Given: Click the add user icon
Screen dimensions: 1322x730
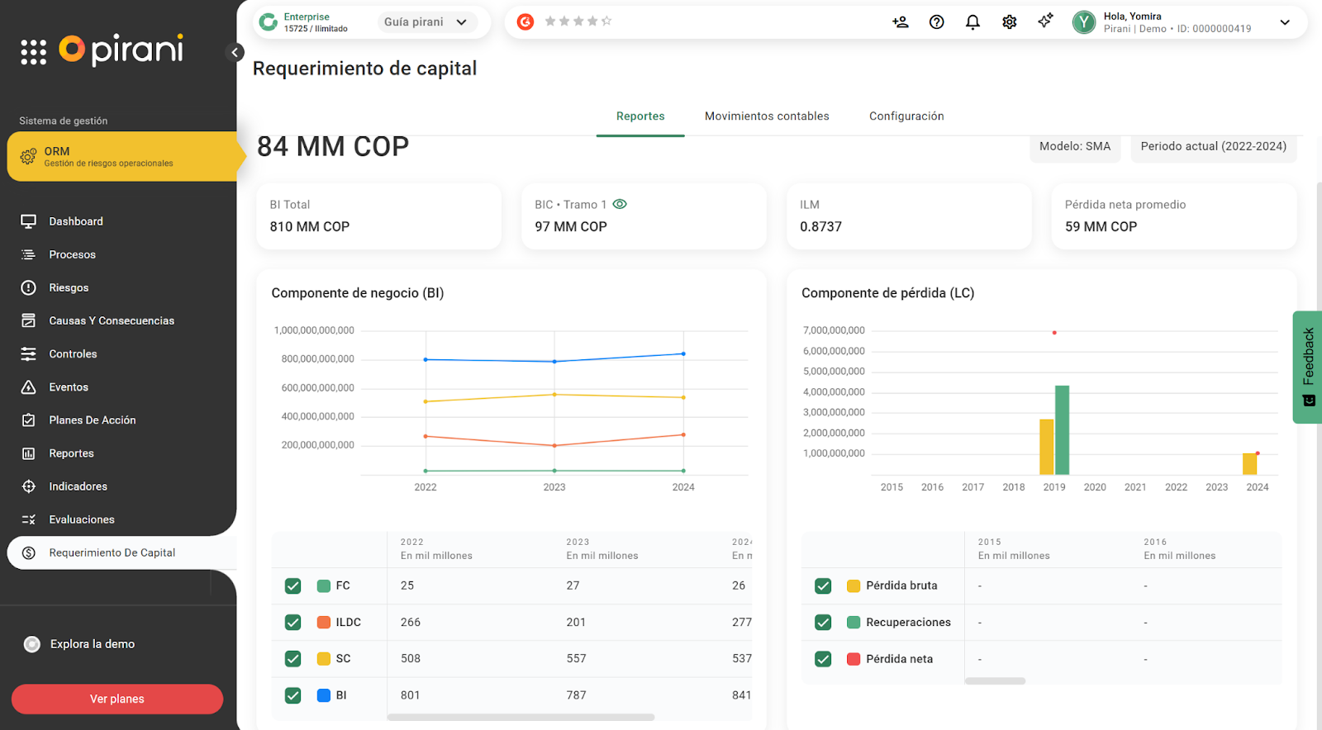Looking at the screenshot, I should pos(900,22).
